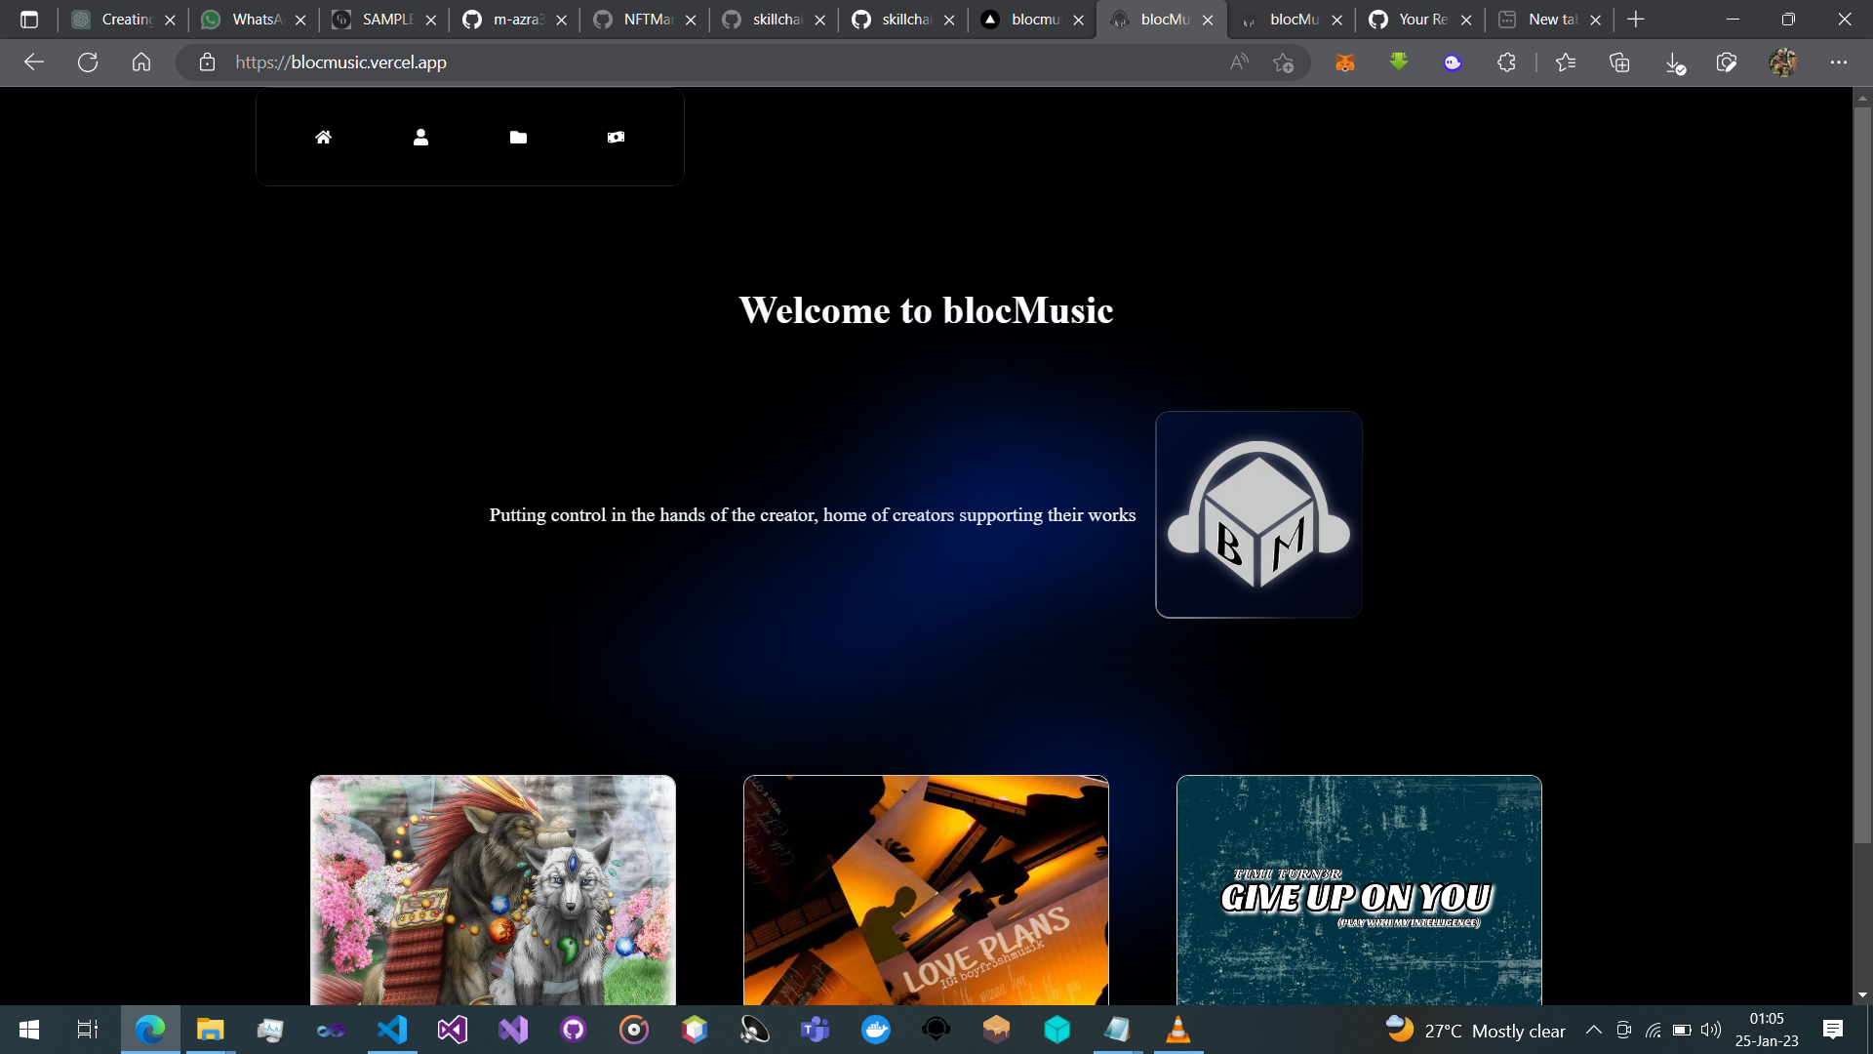Open browser Collections icon
Screen dimensions: 1873x1054
coord(1619,62)
